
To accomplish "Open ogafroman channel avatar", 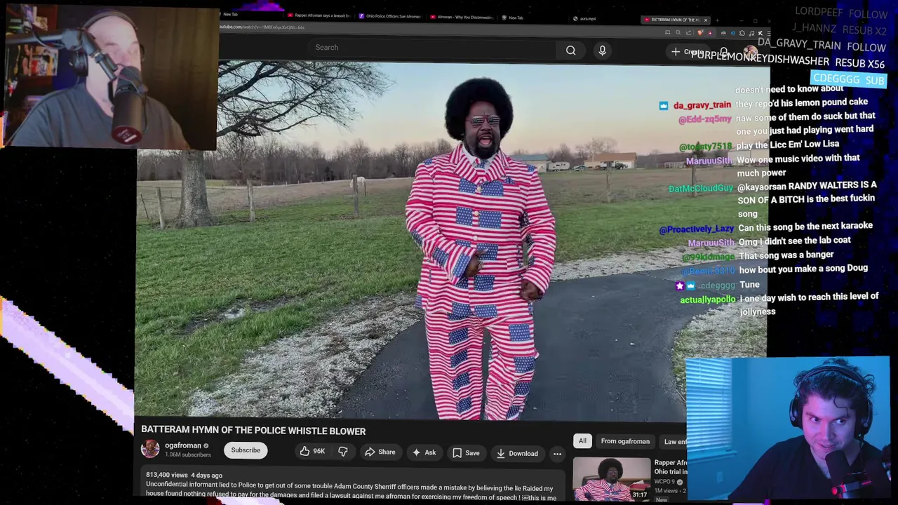I will pyautogui.click(x=150, y=449).
